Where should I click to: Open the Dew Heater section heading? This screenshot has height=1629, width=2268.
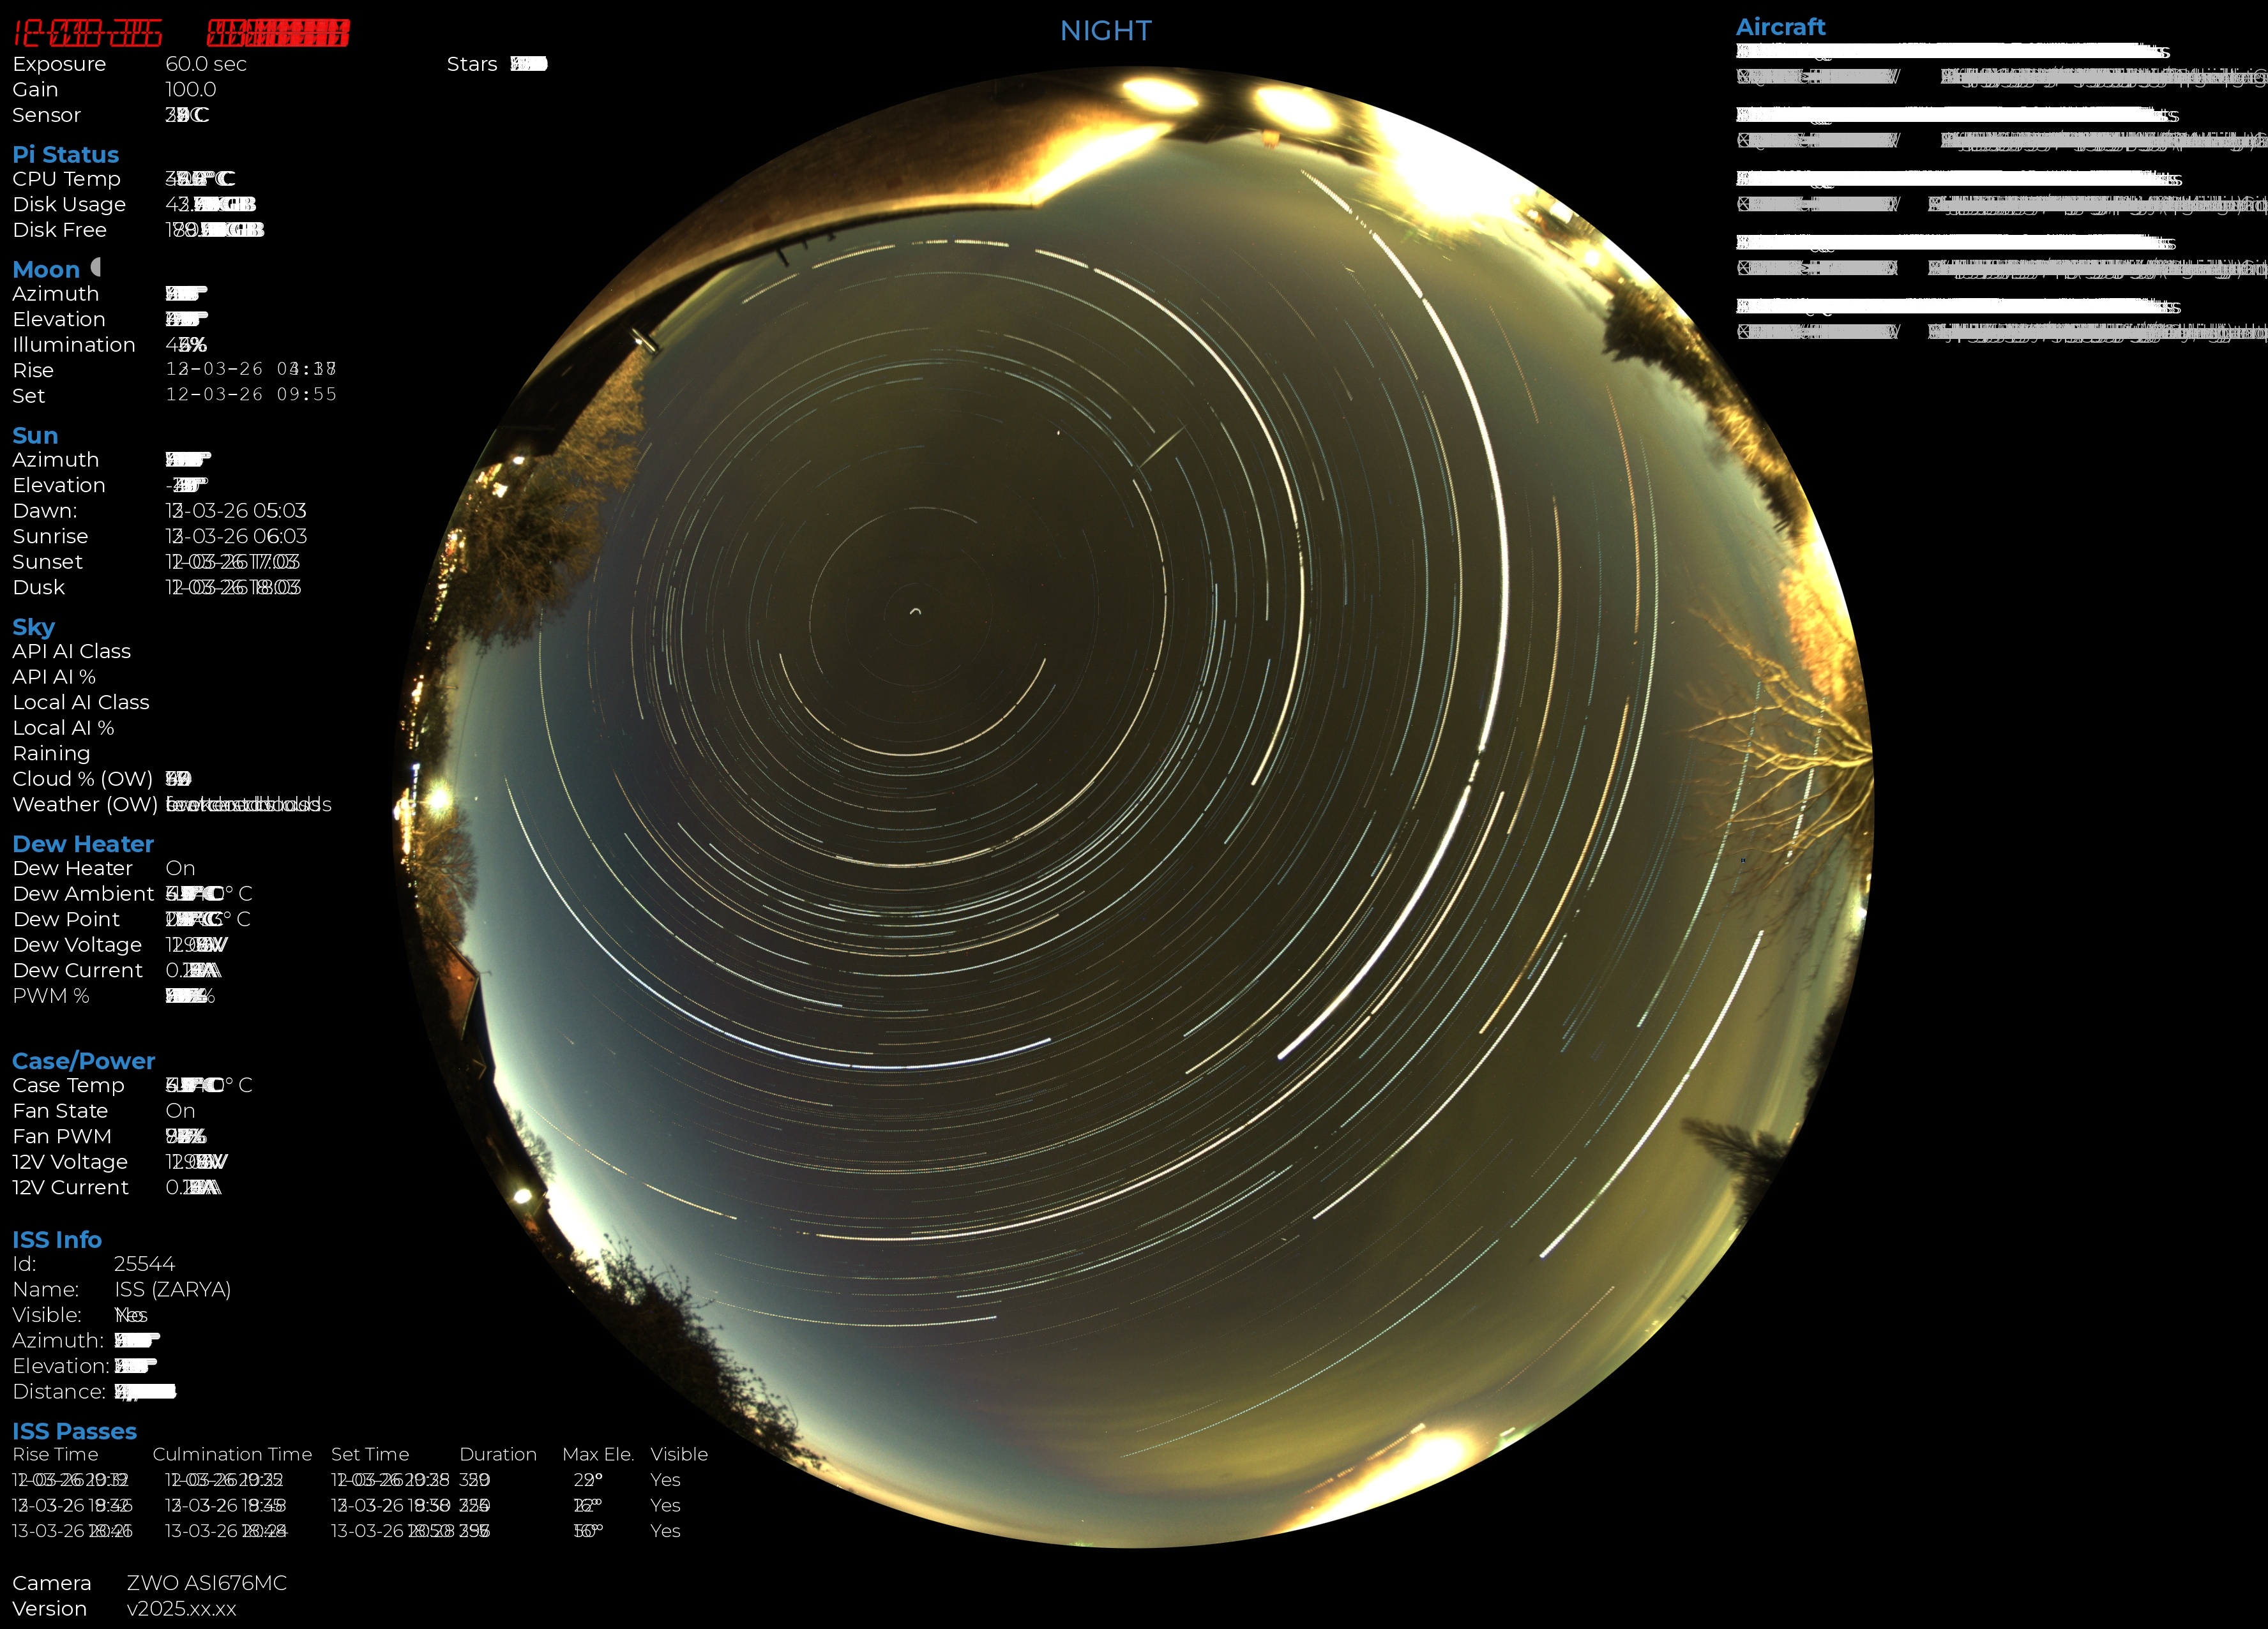[x=83, y=844]
